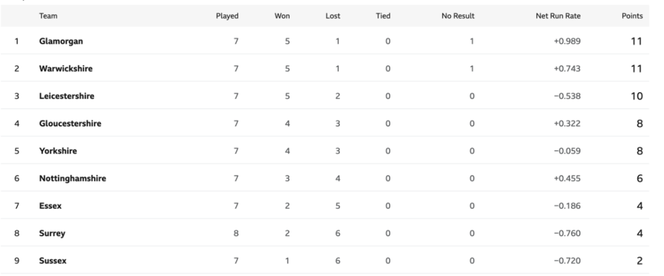Select the Leicestershire team name
The image size is (664, 276).
point(66,96)
